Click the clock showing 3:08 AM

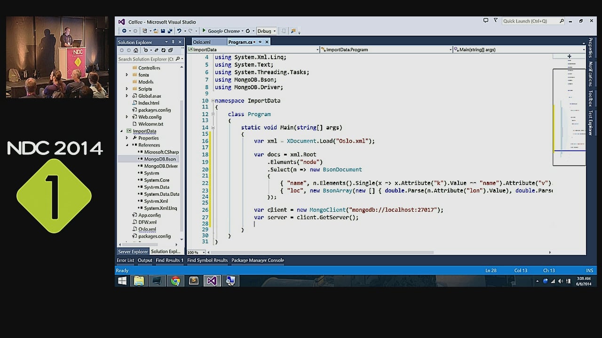pyautogui.click(x=584, y=278)
